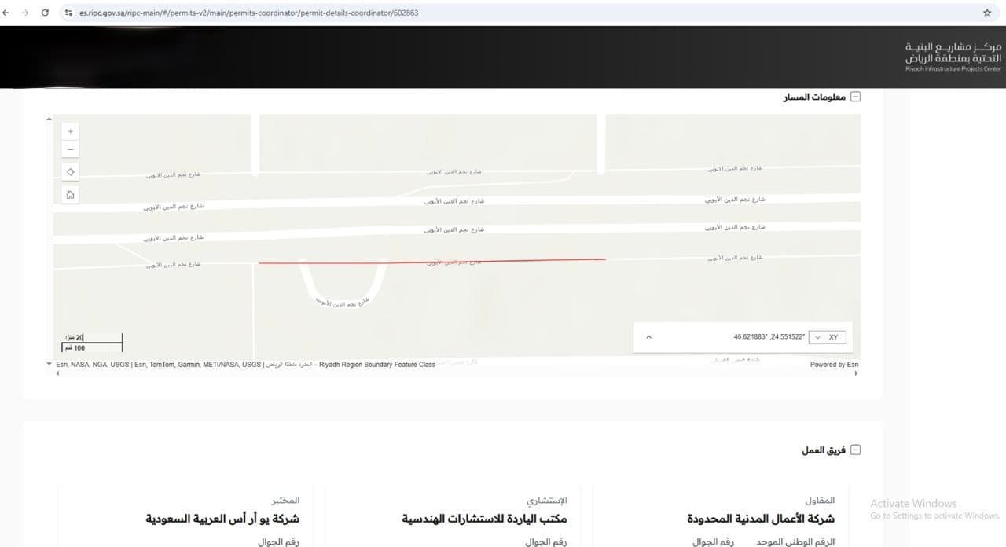1006x547 pixels.
Task: Zoom out using the minus map icon
Action: (x=70, y=149)
